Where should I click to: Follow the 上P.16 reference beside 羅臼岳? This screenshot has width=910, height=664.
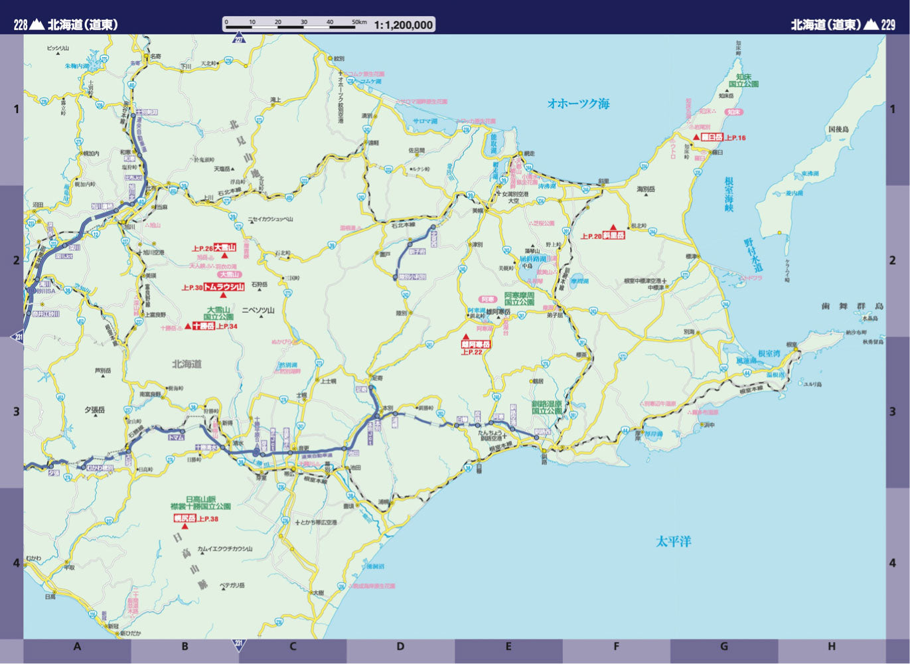pyautogui.click(x=735, y=137)
